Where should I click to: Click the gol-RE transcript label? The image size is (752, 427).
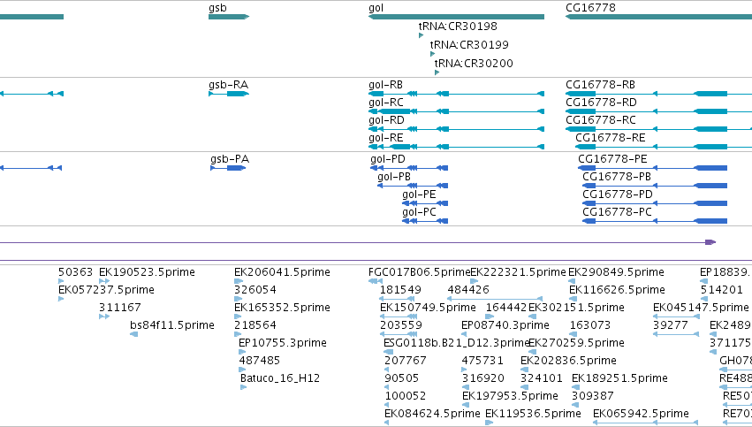click(385, 138)
